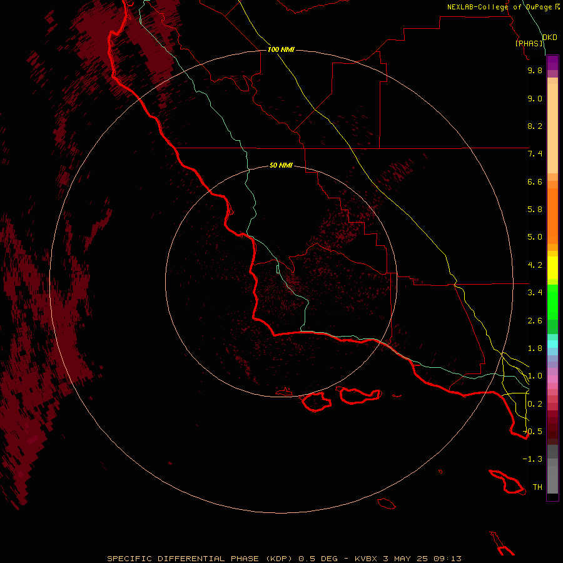Click the 2.6 scale value

tap(535, 321)
